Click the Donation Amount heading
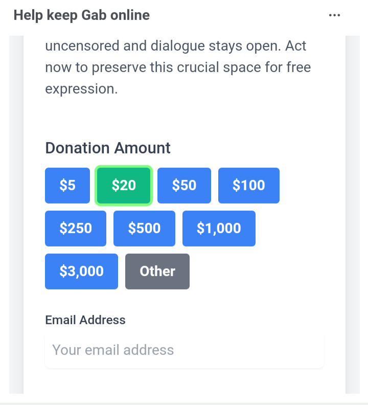368x405 pixels. (x=108, y=148)
